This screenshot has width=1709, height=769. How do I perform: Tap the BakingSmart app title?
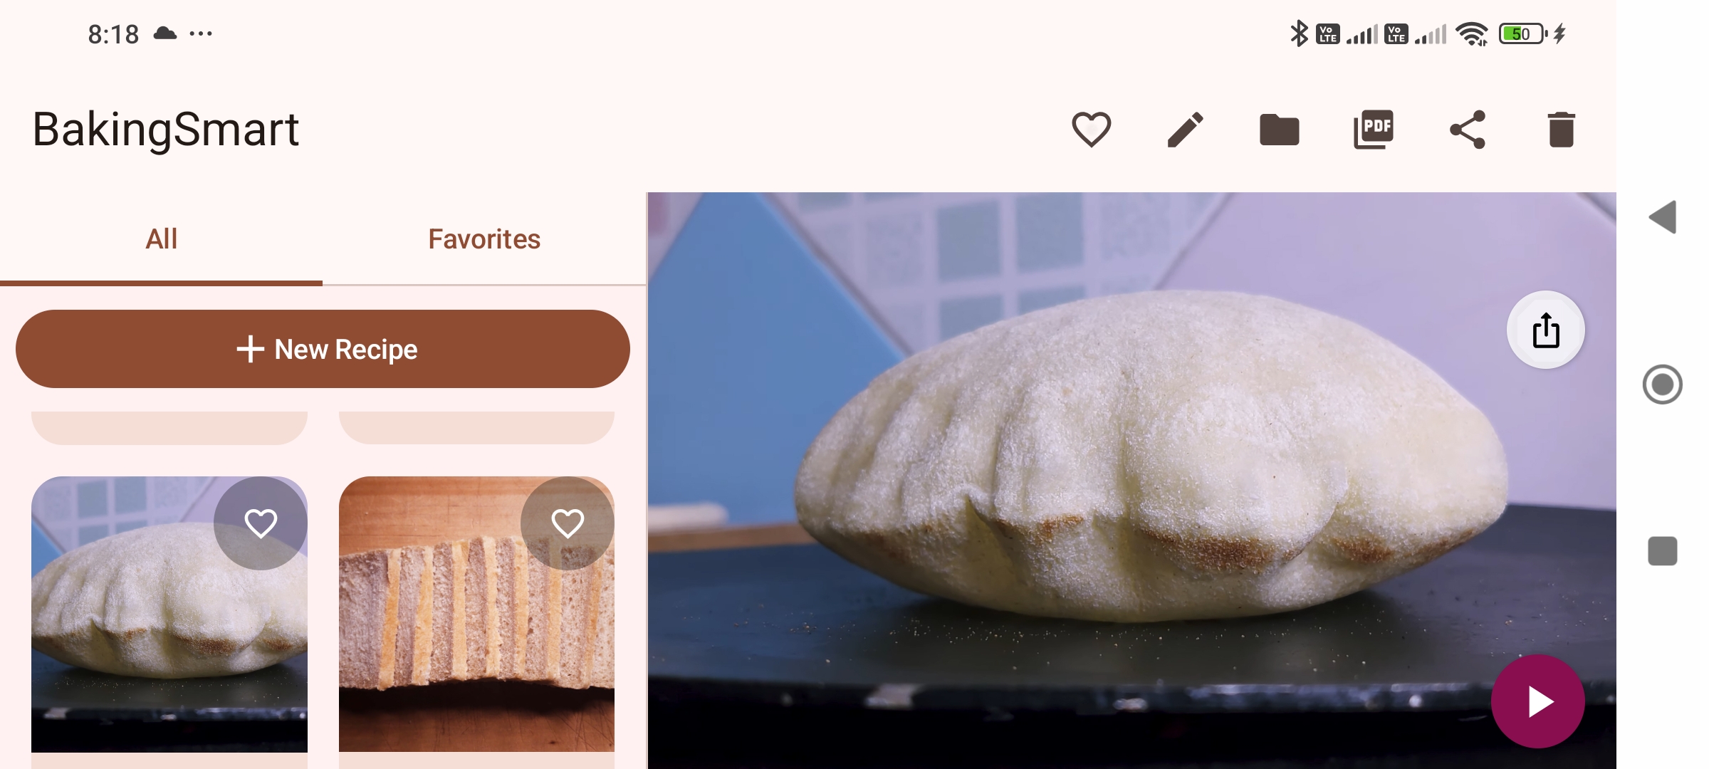tap(166, 130)
